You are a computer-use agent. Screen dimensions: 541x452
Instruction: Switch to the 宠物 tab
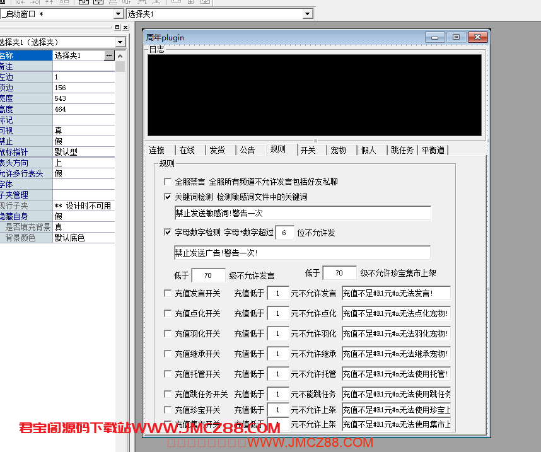[x=338, y=150]
